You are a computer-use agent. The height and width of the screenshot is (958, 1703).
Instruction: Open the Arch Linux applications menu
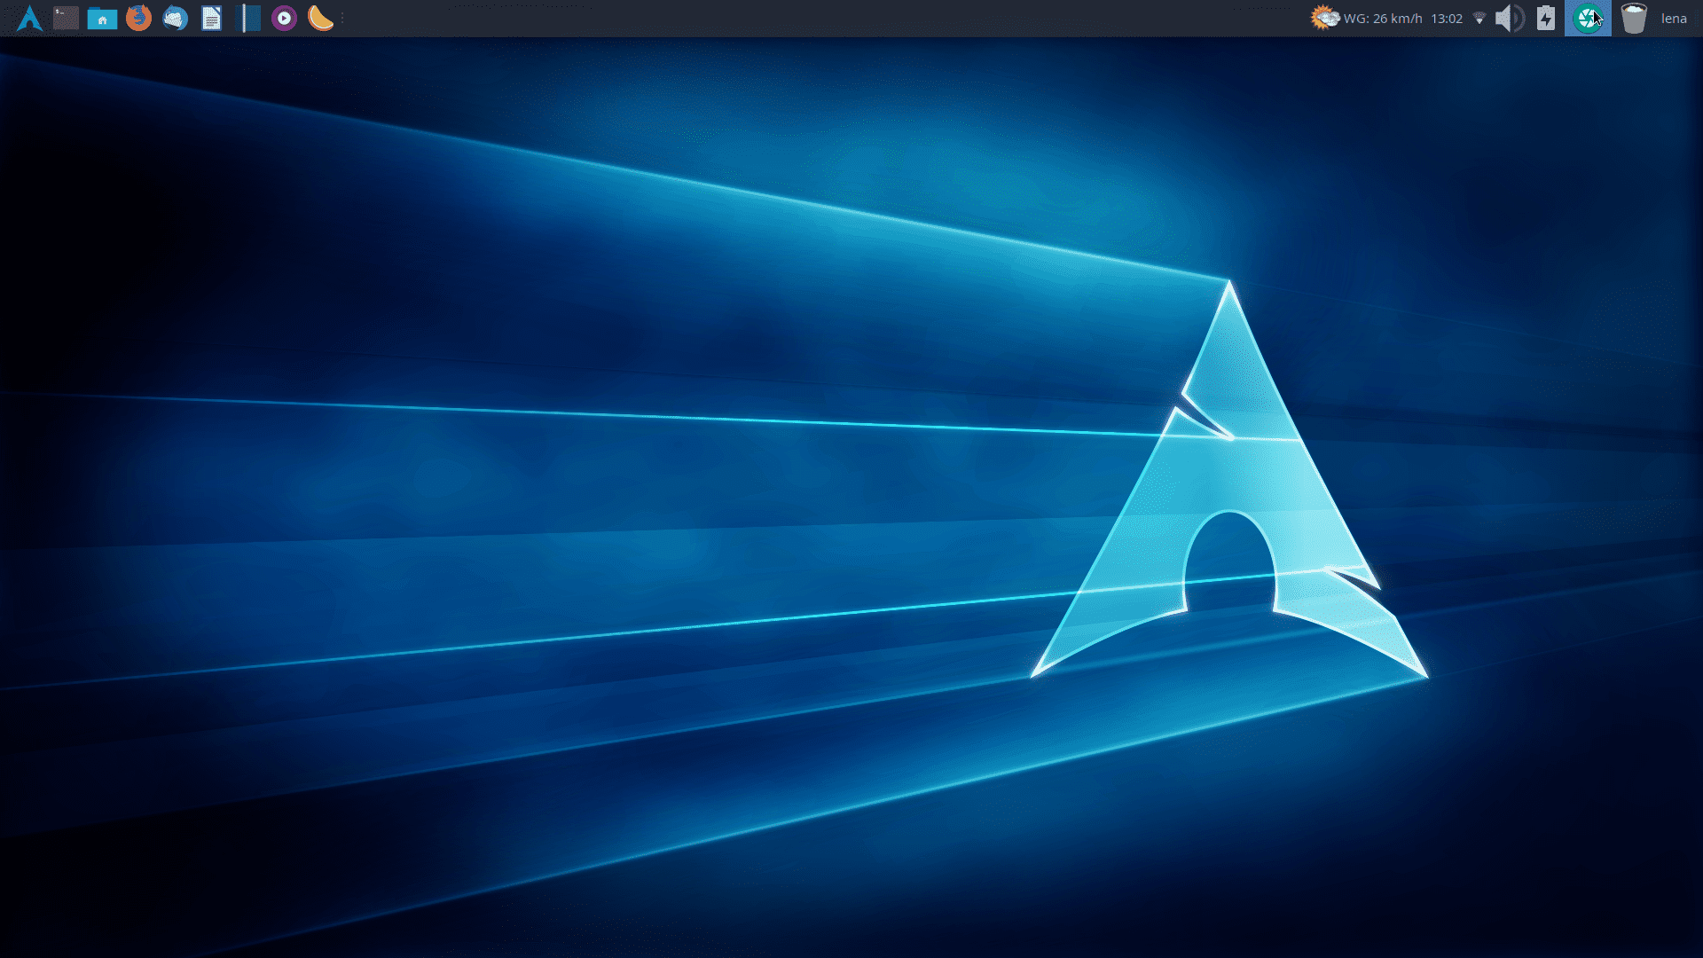29,18
